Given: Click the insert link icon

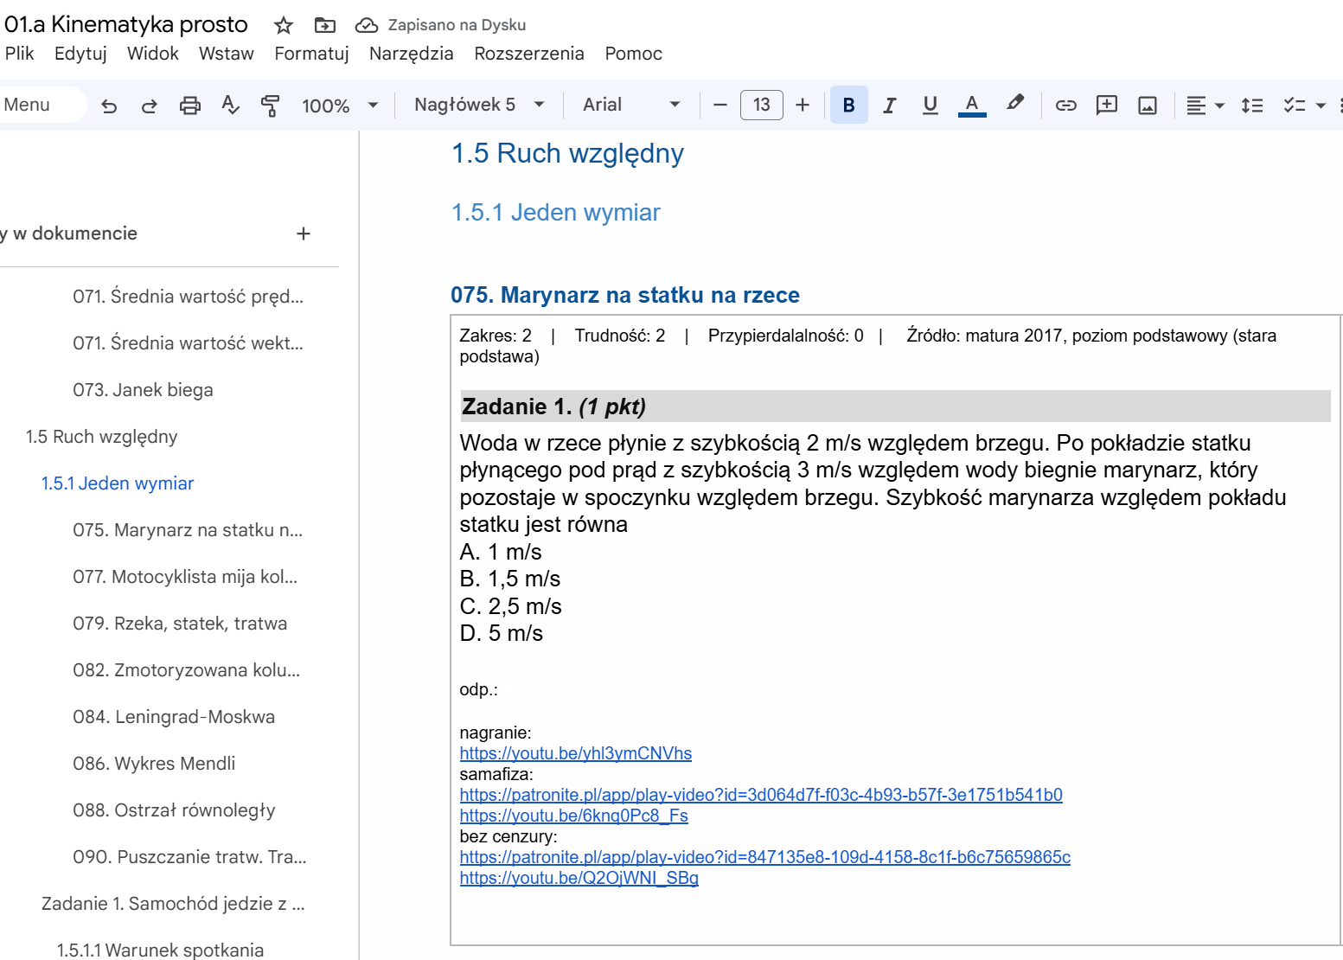Looking at the screenshot, I should click(x=1065, y=106).
